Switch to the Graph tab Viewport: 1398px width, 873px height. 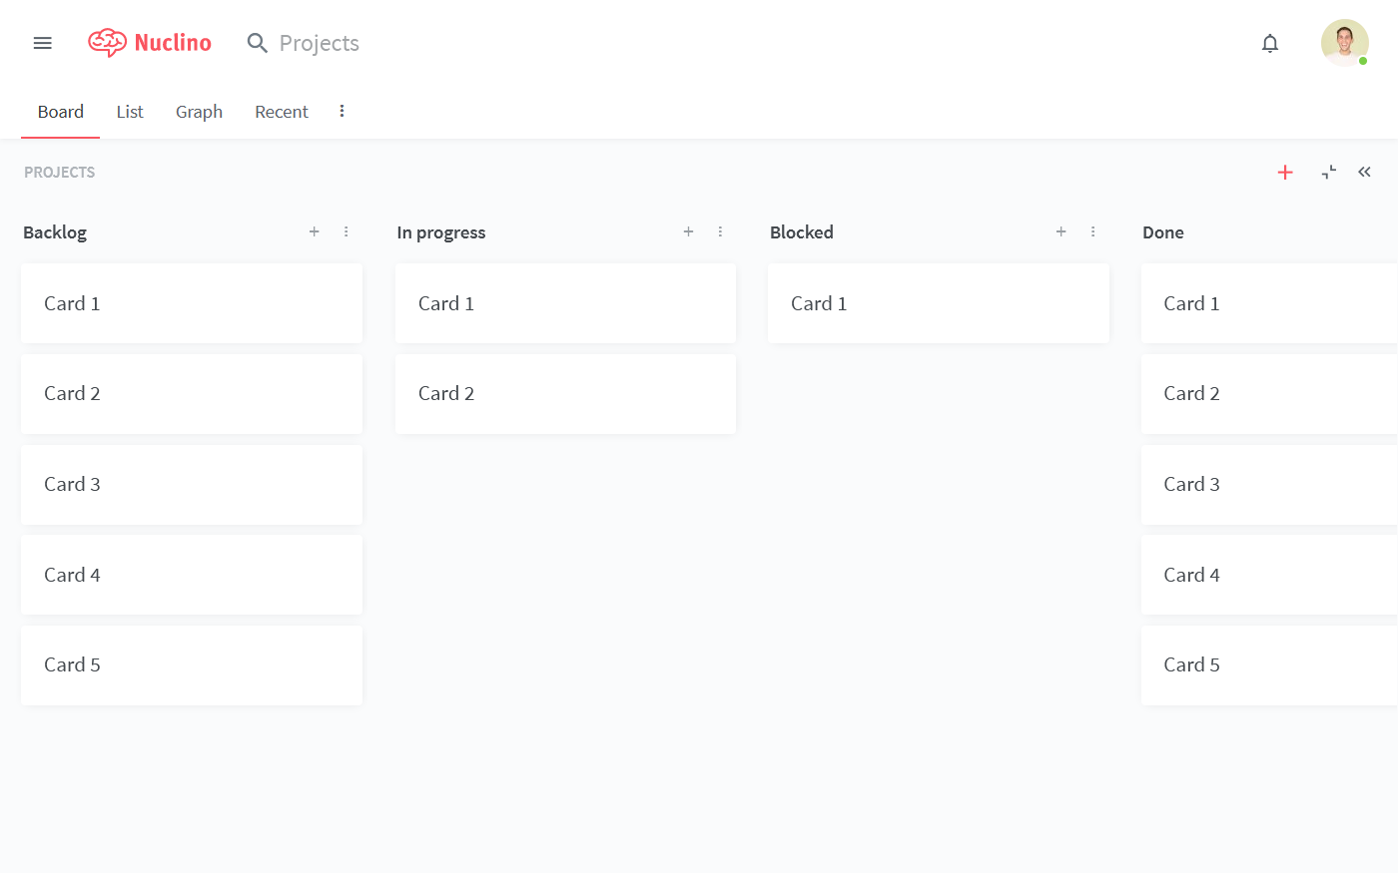(199, 112)
